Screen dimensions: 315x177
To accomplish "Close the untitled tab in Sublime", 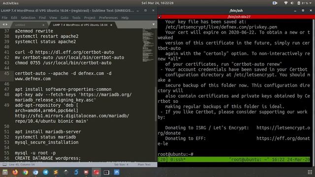I will 43,25.
